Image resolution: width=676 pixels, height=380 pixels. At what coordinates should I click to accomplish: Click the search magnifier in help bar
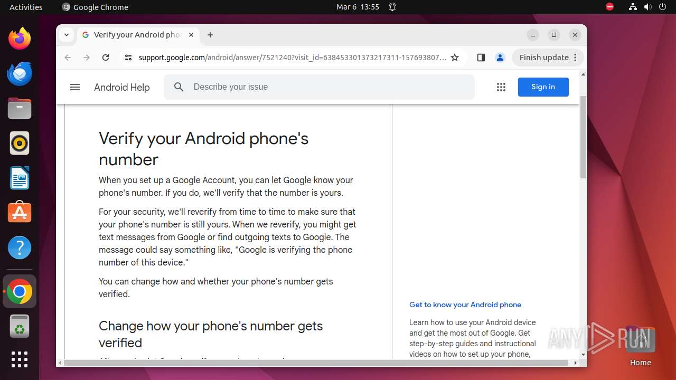179,87
